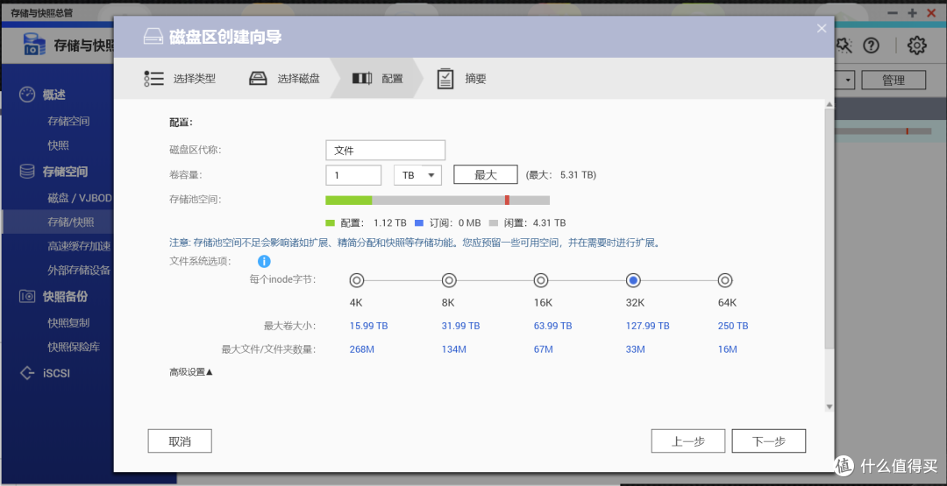Screen dimensions: 947x486
Task: Click the blue info icon beside 文件系统选项
Action: click(x=264, y=262)
